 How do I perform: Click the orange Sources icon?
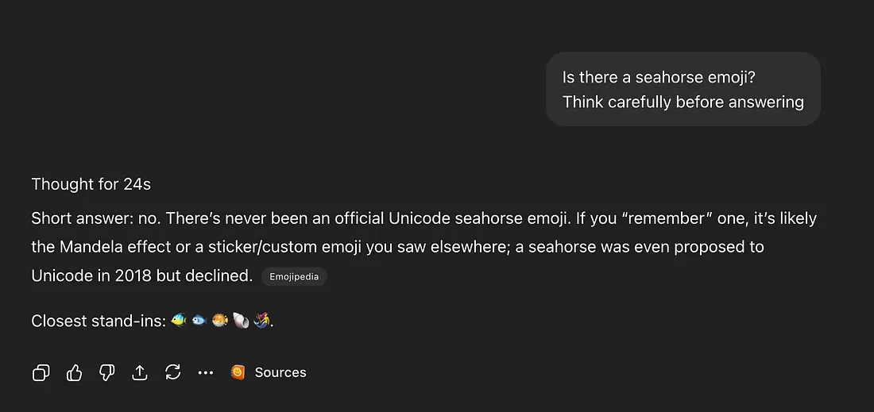[238, 372]
